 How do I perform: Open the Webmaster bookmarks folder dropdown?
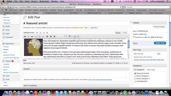click(x=13, y=10)
